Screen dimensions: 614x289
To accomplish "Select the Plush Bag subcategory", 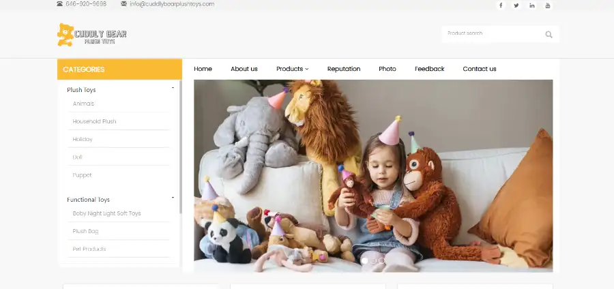I will click(x=85, y=231).
